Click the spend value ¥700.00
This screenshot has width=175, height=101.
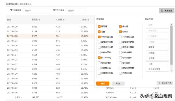110,93
